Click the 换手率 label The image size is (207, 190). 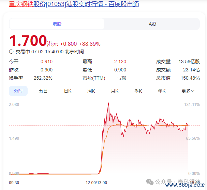[16, 78]
